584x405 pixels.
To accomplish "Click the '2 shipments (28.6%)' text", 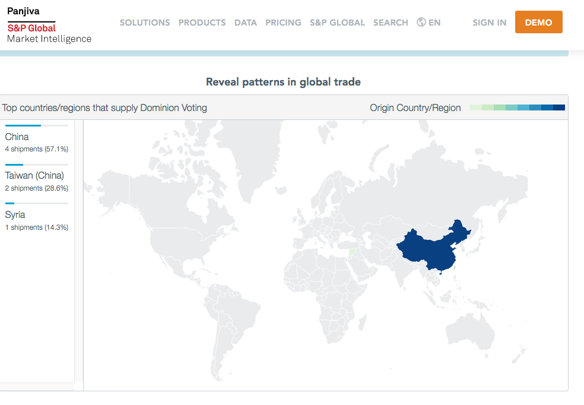I will tap(37, 188).
